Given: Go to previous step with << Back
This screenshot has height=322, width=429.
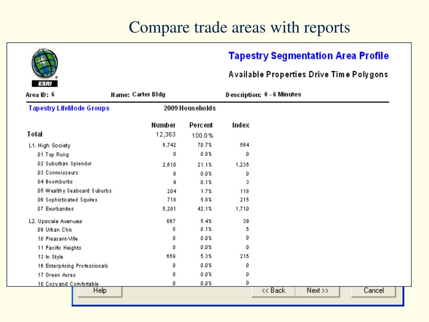Looking at the screenshot, I should click(x=273, y=291).
